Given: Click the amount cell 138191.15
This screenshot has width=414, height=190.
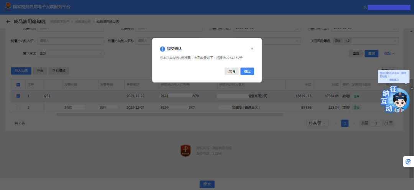Looking at the screenshot, I should tap(304, 96).
